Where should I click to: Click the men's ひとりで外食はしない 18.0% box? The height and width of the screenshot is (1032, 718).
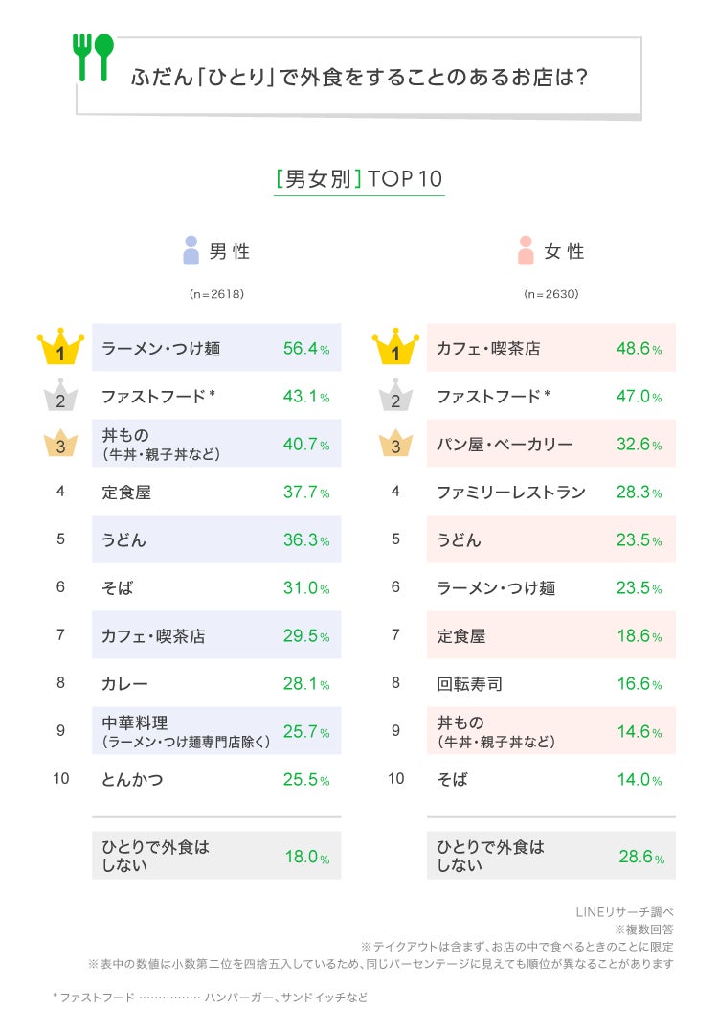216,856
